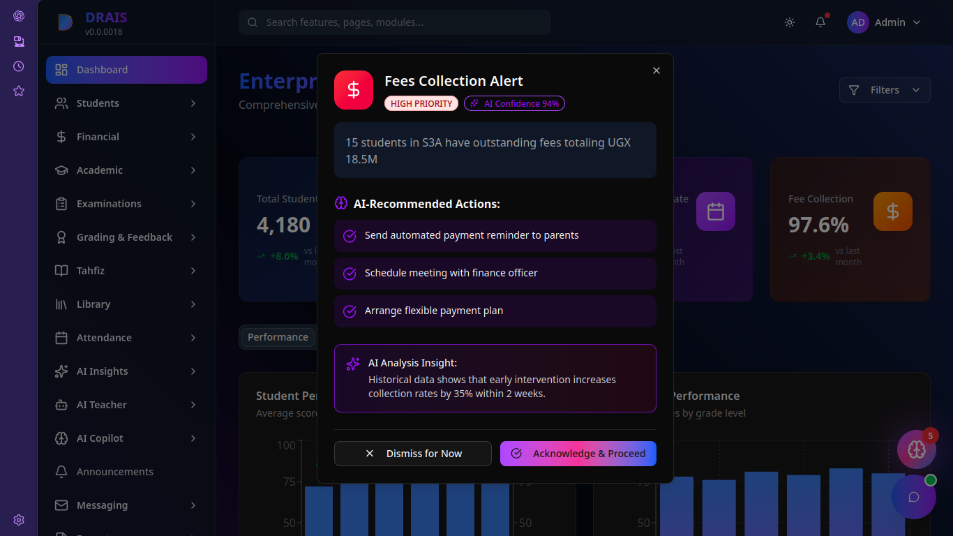Viewport: 953px width, 536px height.
Task: Toggle light theme with sun icon
Action: (790, 22)
